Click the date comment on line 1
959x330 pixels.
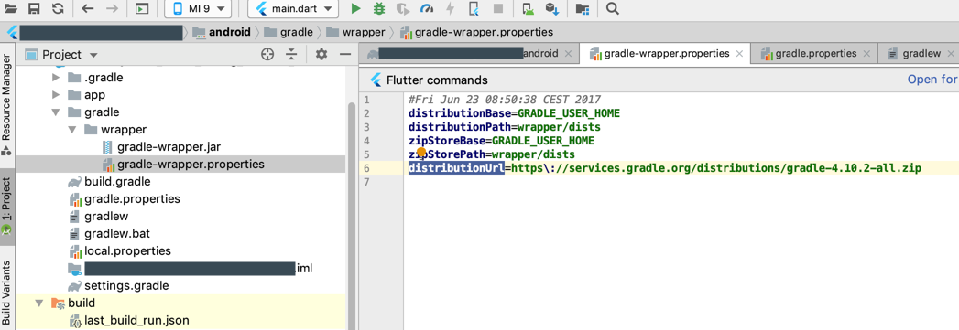tap(505, 100)
